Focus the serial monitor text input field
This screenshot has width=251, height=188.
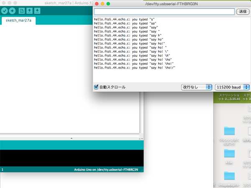pyautogui.click(x=164, y=12)
